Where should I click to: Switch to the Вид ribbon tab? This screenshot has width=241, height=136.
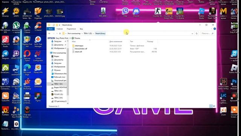coord(81,29)
